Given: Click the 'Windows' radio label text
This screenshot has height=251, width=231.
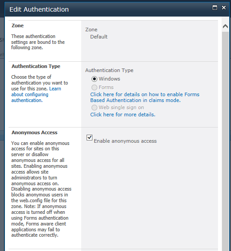Looking at the screenshot, I should [x=109, y=79].
